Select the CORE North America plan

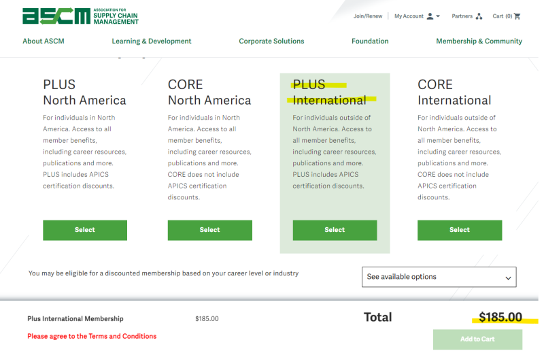coord(210,230)
